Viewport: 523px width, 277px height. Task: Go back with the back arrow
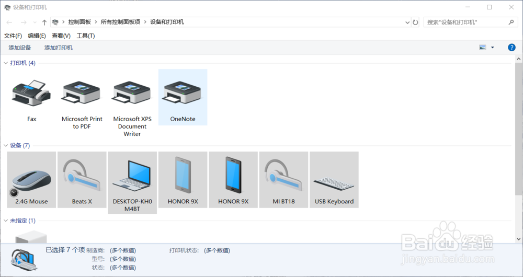(x=9, y=22)
